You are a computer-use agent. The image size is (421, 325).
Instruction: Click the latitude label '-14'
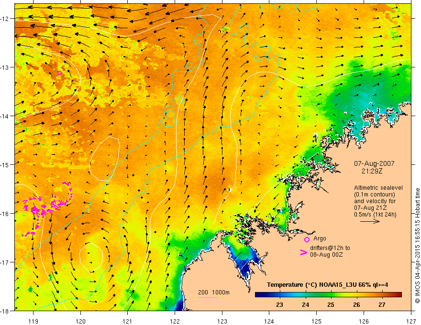click(5, 116)
